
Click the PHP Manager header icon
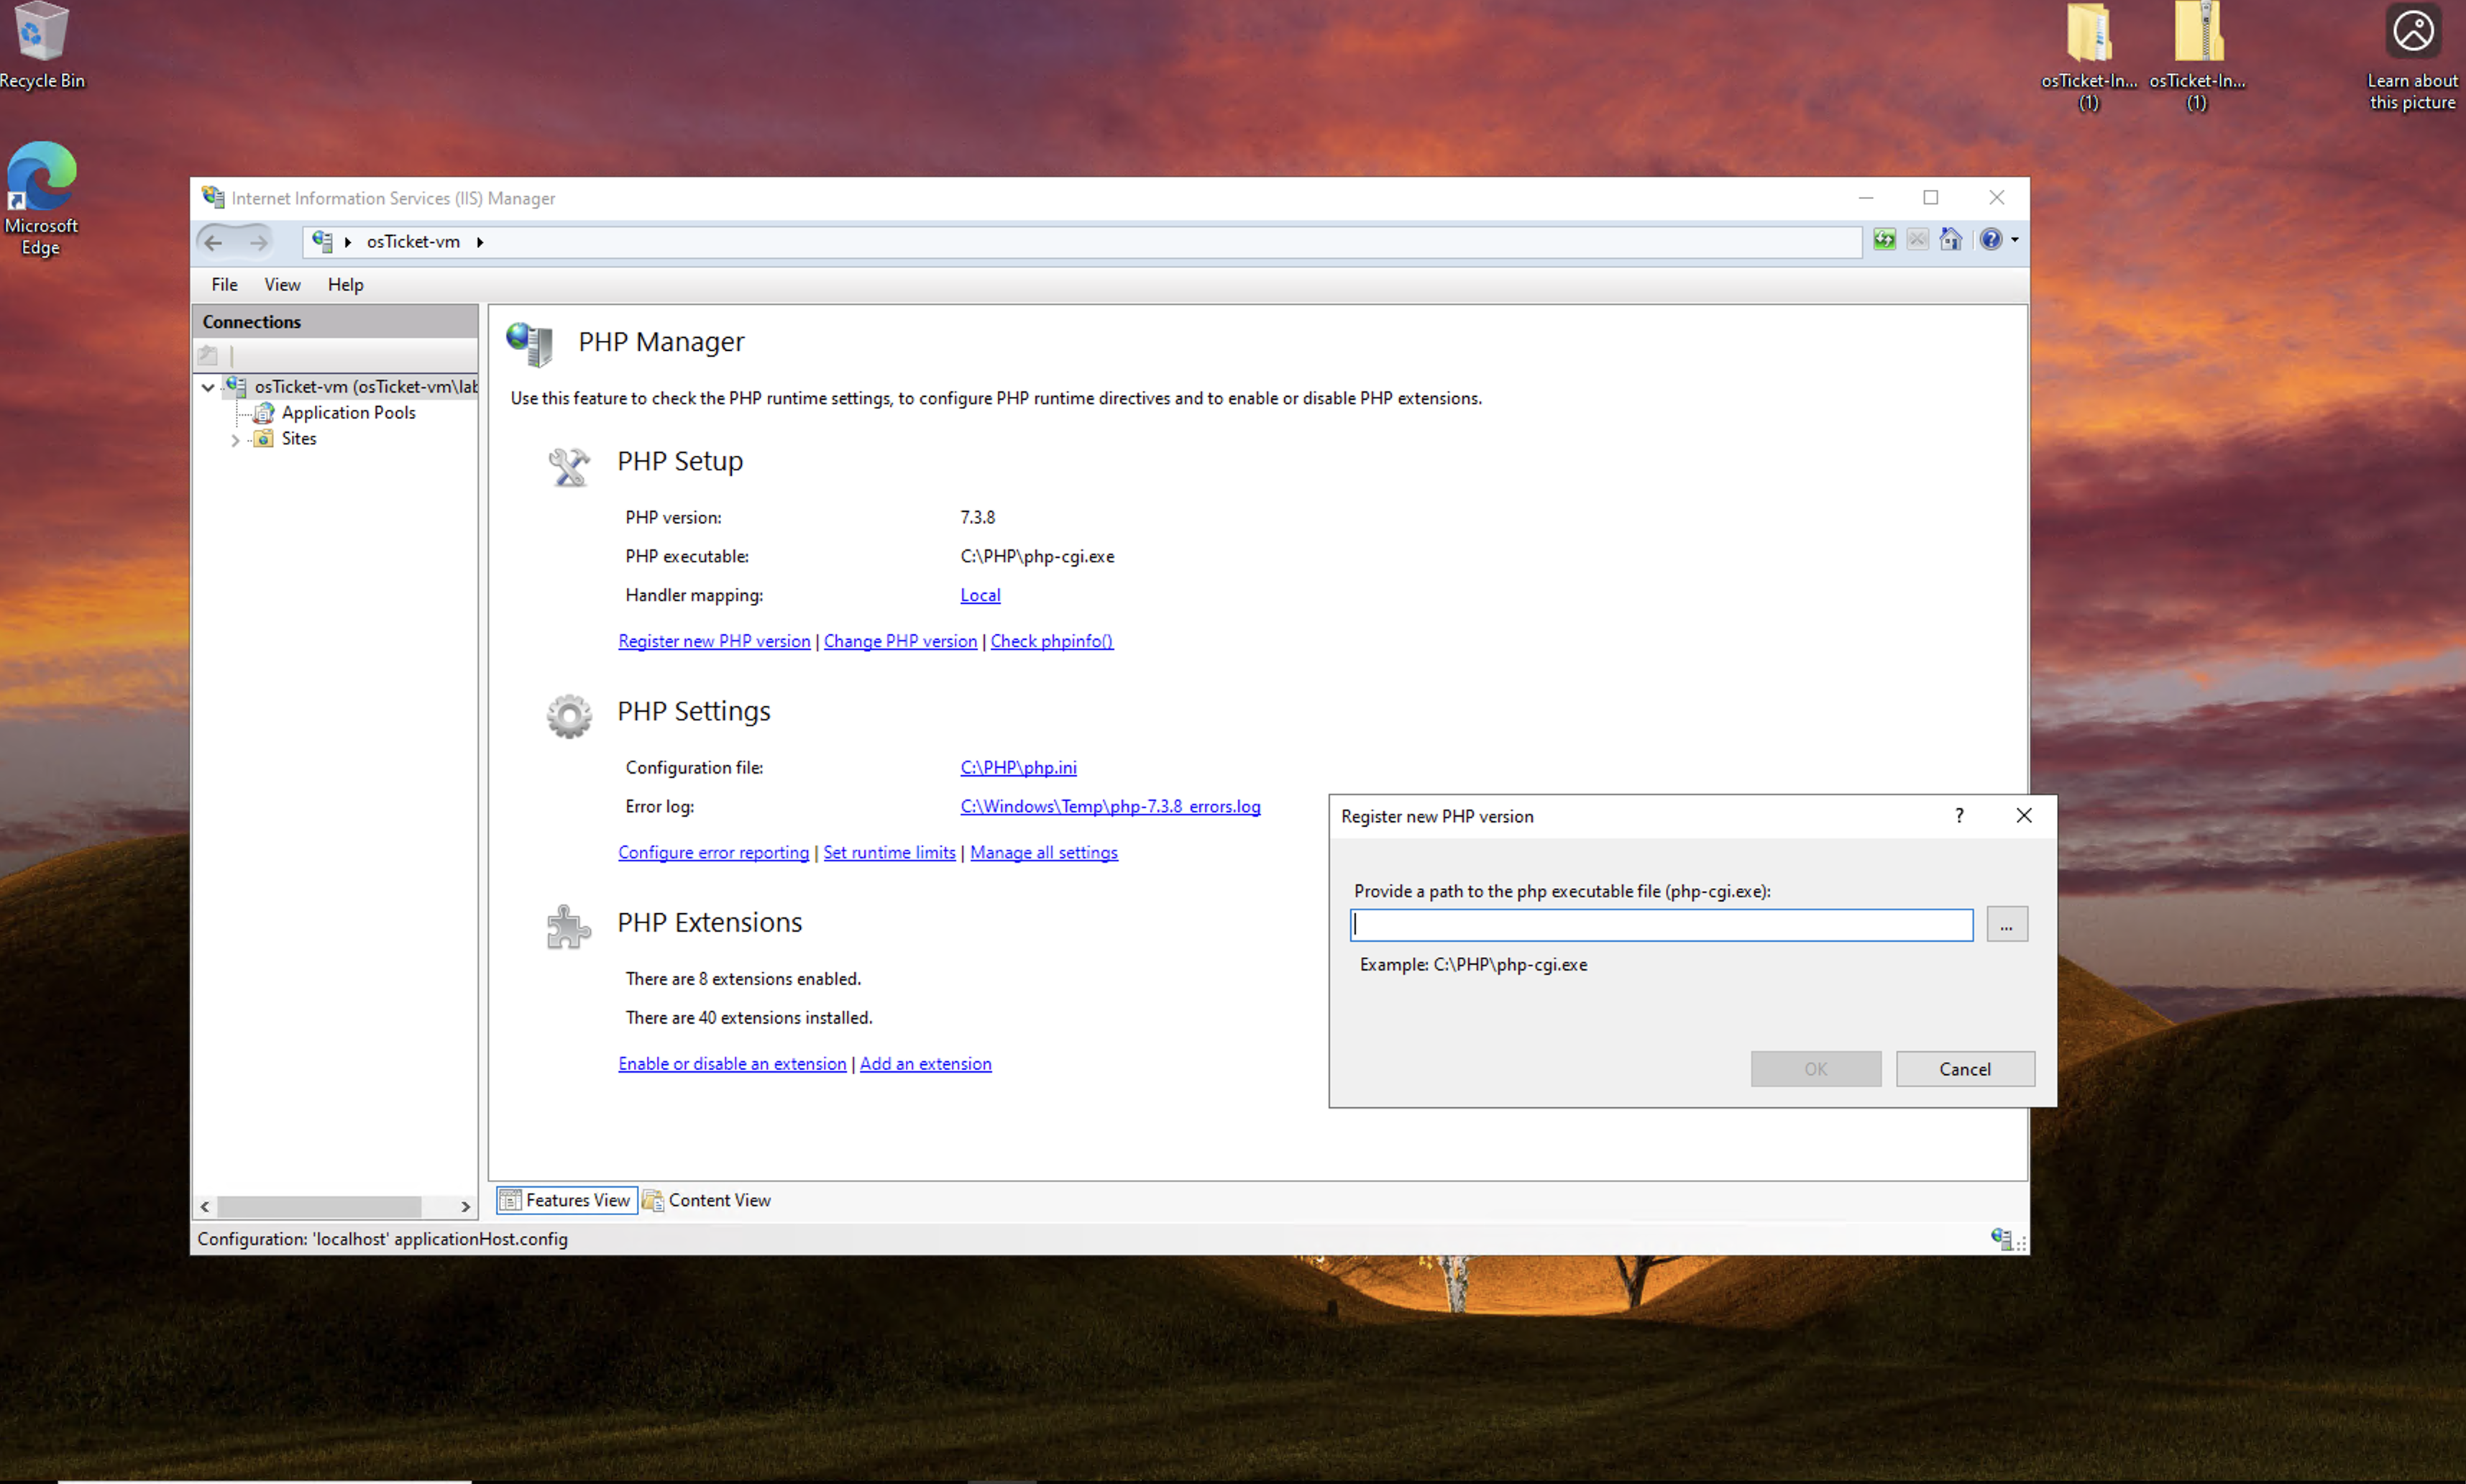[x=529, y=344]
